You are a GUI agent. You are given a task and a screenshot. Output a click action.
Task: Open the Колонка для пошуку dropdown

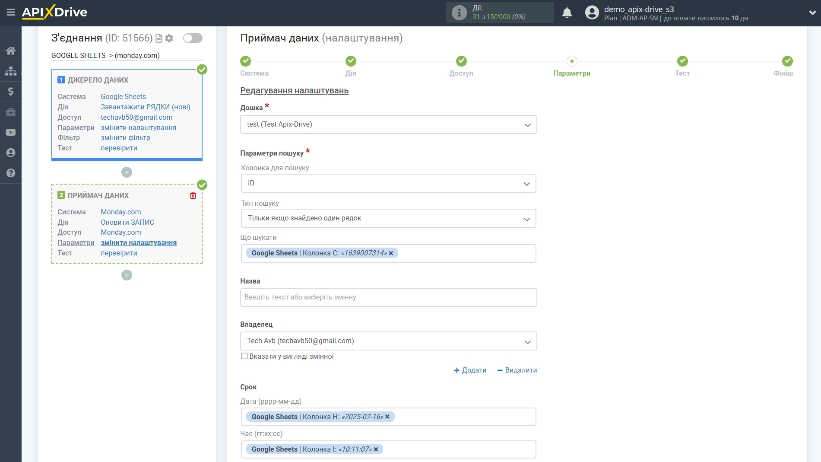388,183
